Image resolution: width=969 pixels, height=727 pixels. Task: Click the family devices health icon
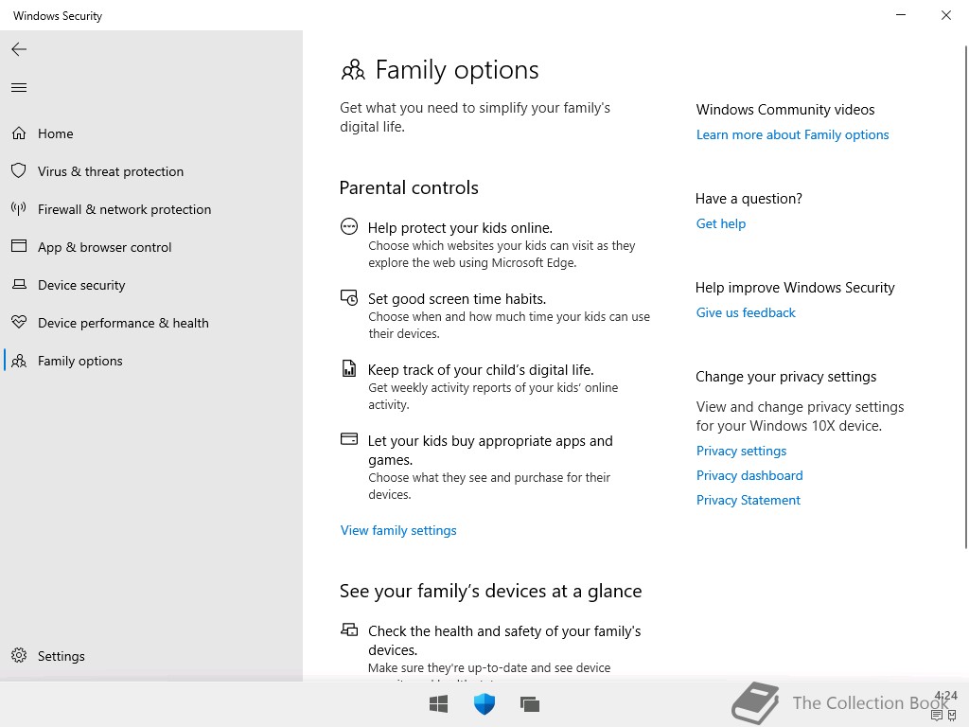click(x=349, y=629)
